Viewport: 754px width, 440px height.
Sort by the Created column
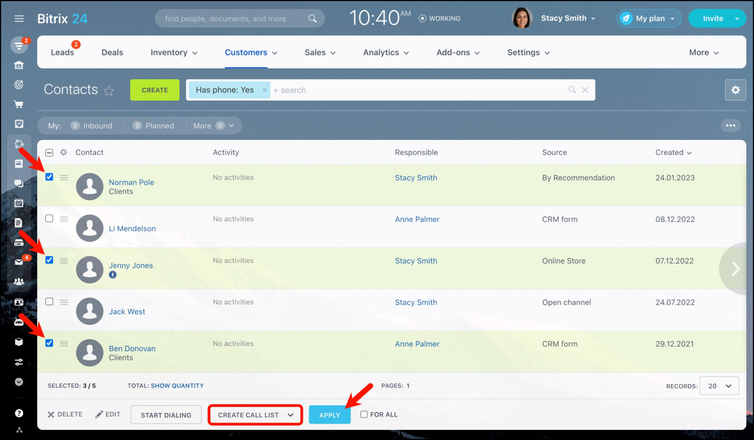673,152
